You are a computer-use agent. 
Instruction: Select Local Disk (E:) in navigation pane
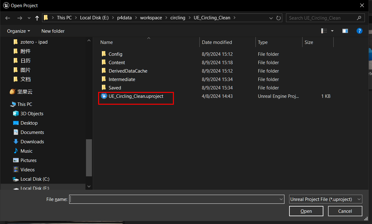pos(35,188)
